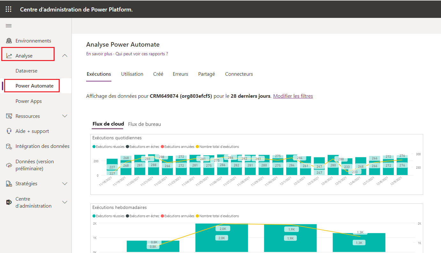Click the Intégration des données icon

point(9,146)
